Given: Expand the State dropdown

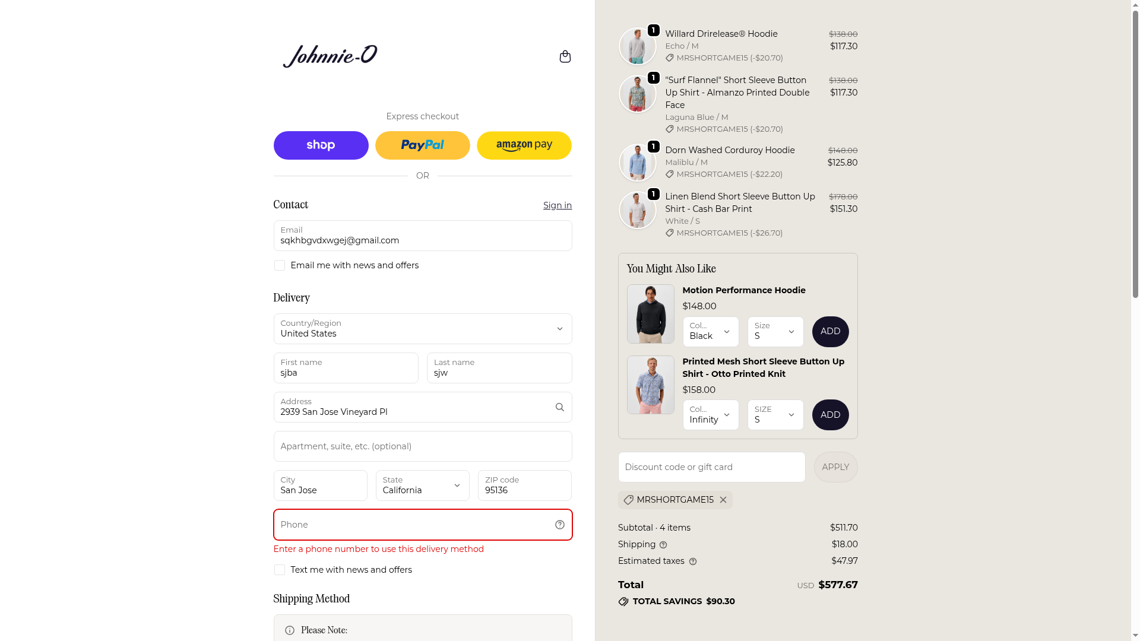Looking at the screenshot, I should click(423, 485).
